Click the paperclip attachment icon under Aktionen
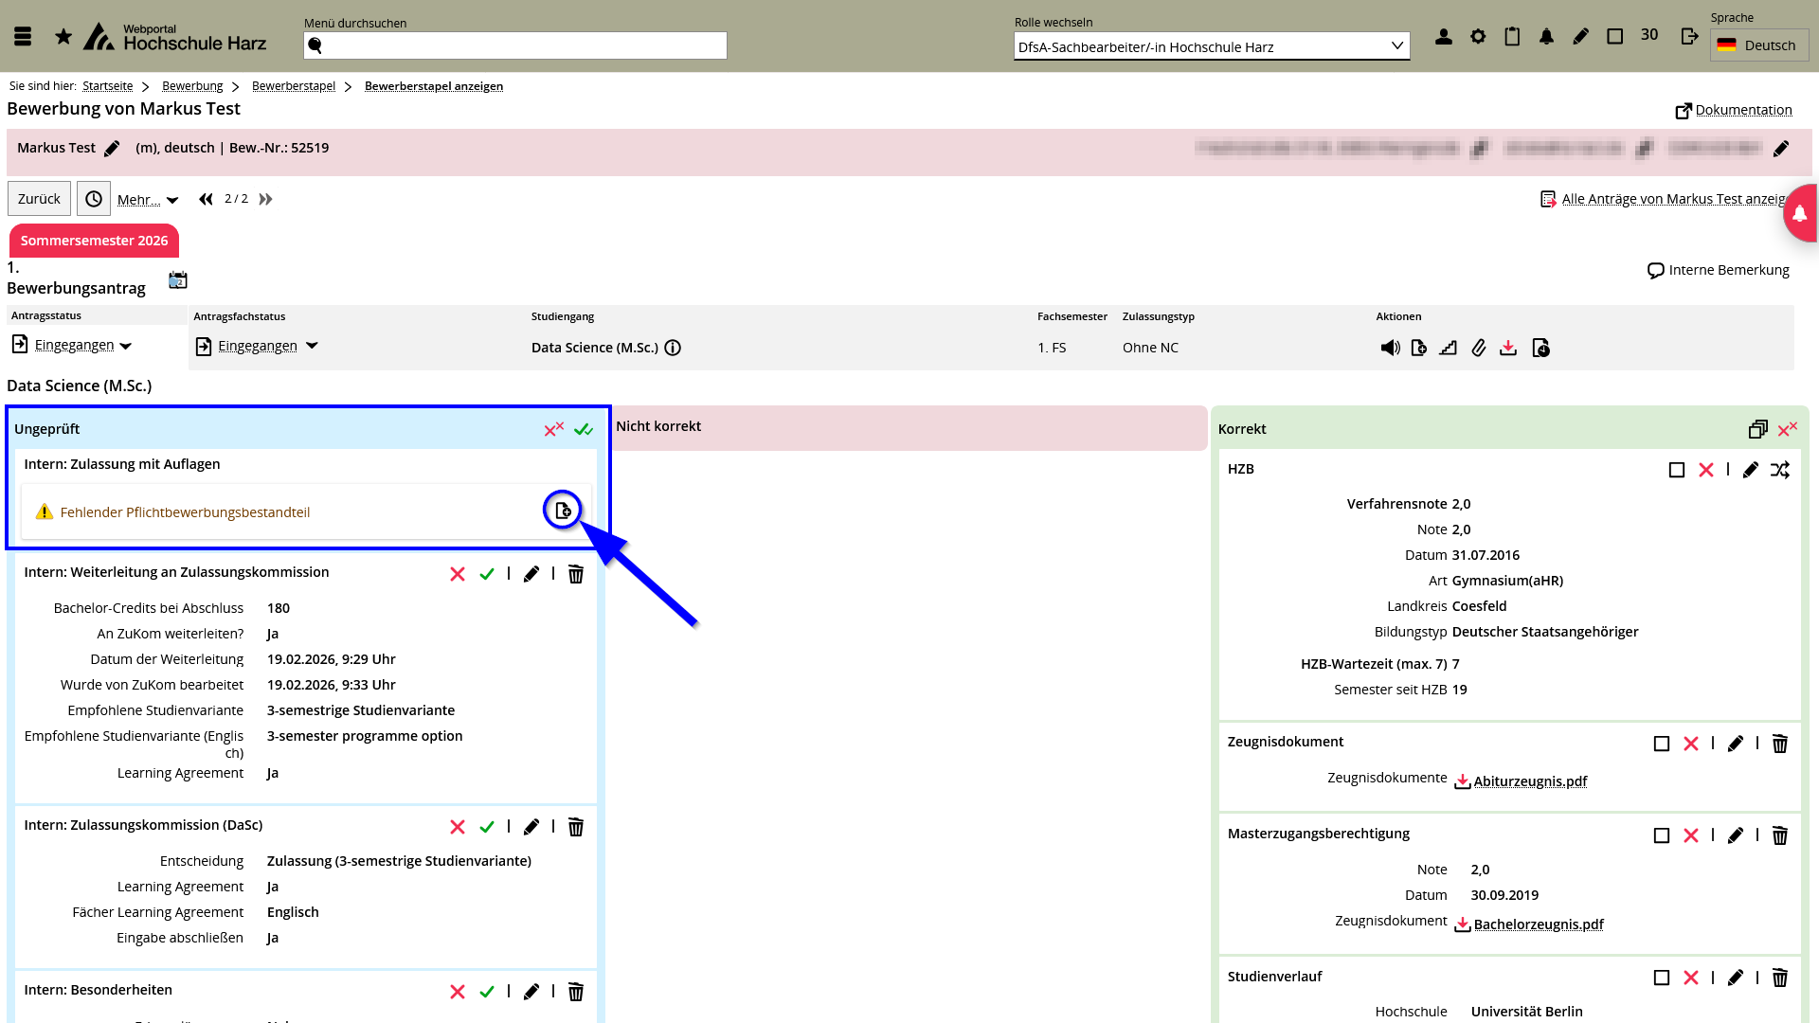The image size is (1819, 1023). 1478,348
